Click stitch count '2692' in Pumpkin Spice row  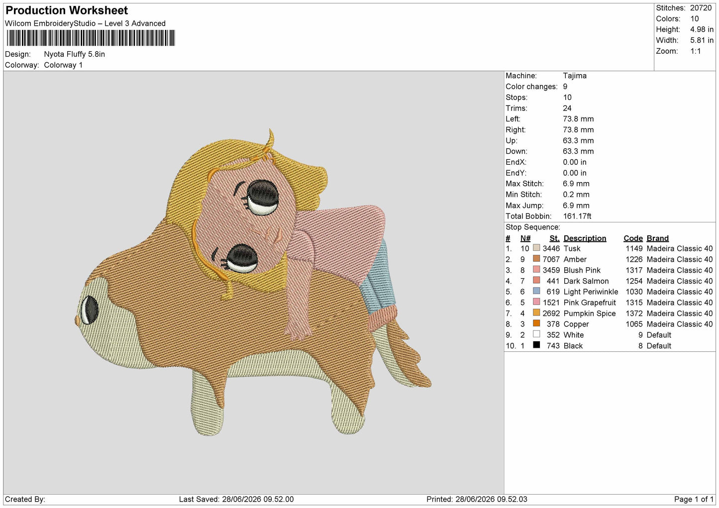tap(551, 313)
